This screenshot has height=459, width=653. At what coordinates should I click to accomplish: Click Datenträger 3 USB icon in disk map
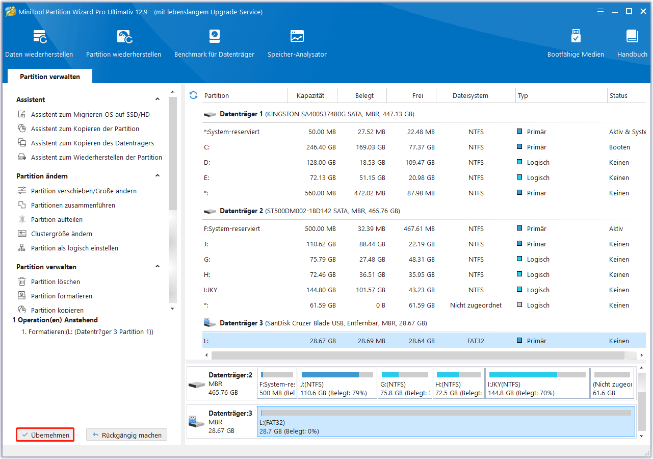point(196,422)
